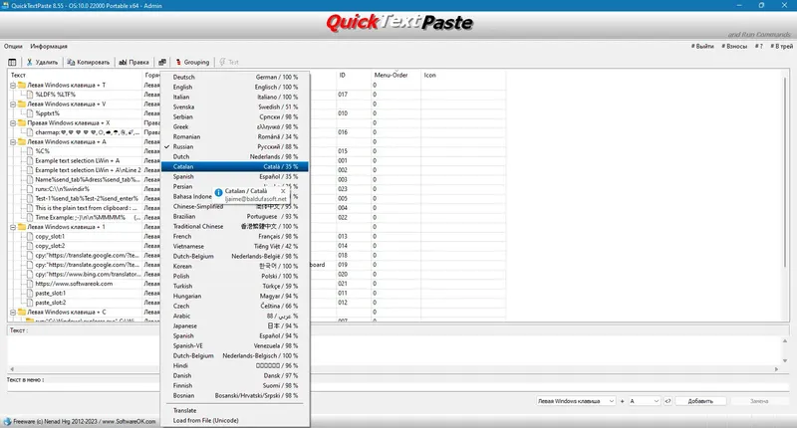The image size is (797, 428).
Task: Select the checked Russian language entry
Action: [235, 146]
